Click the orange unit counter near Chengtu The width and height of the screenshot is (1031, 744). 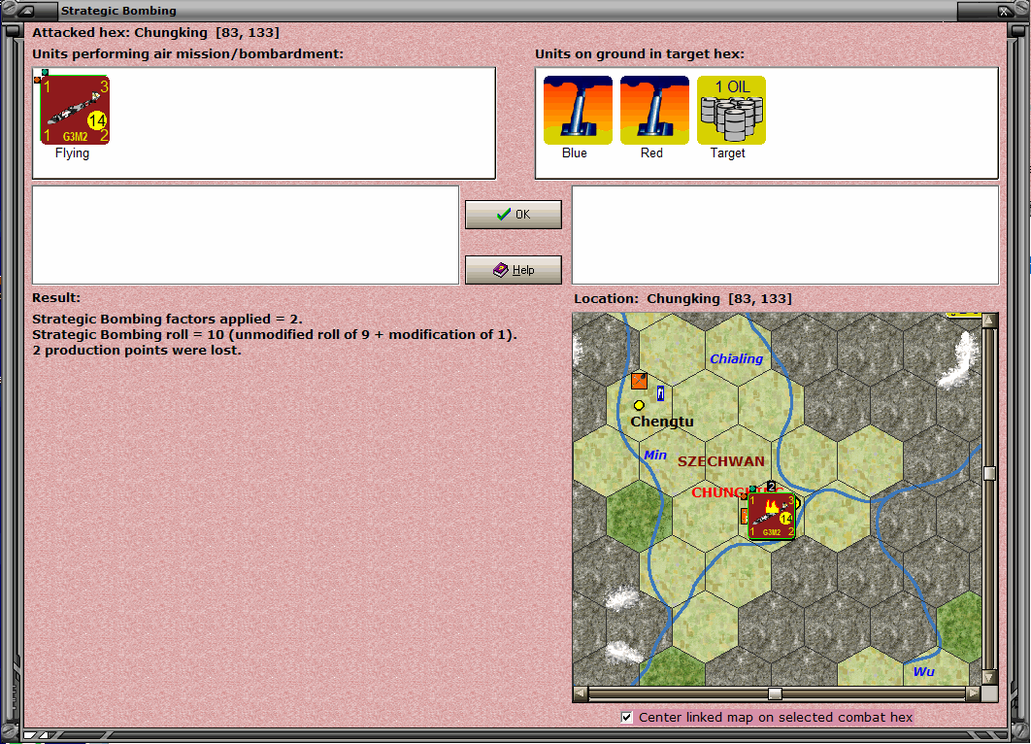639,380
